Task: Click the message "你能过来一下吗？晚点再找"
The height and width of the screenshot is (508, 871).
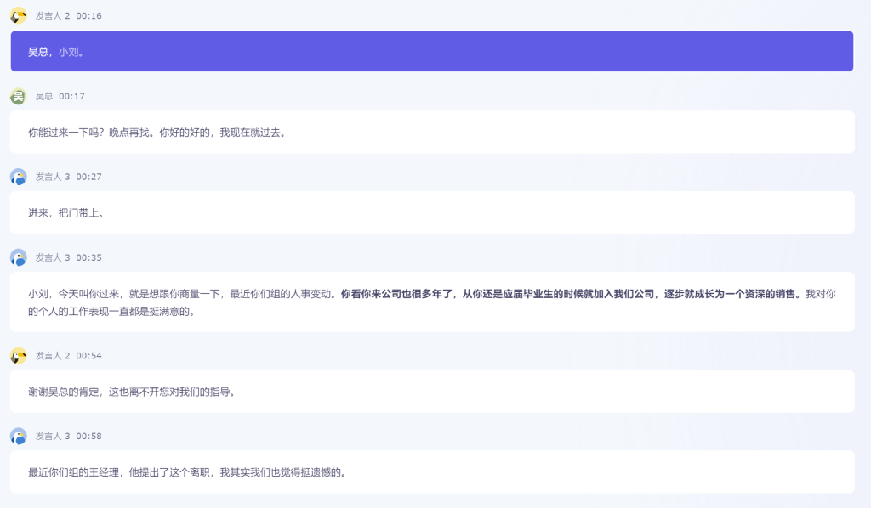Action: pyautogui.click(x=157, y=133)
